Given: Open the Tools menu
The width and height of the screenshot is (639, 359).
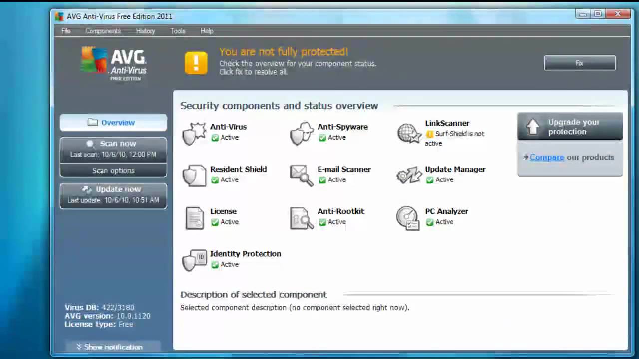Looking at the screenshot, I should 178,31.
